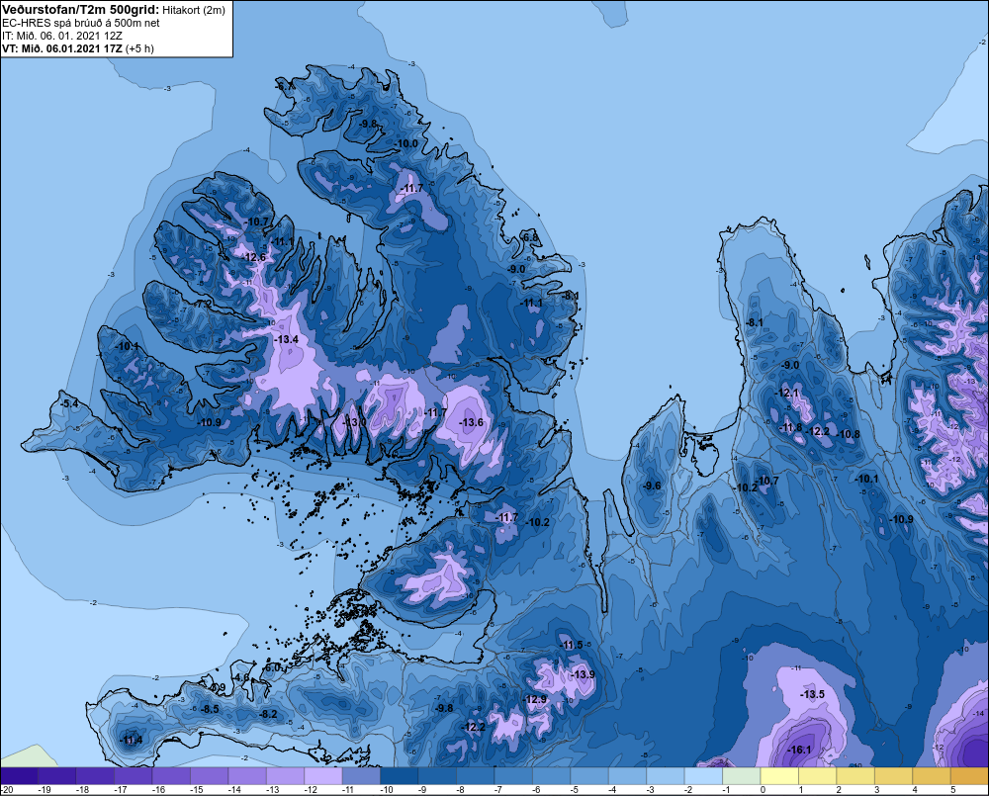Click the -13.6 temperature label
Image resolution: width=989 pixels, height=796 pixels.
click(471, 422)
